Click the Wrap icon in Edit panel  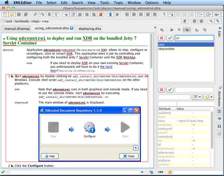pyautogui.click(x=205, y=30)
